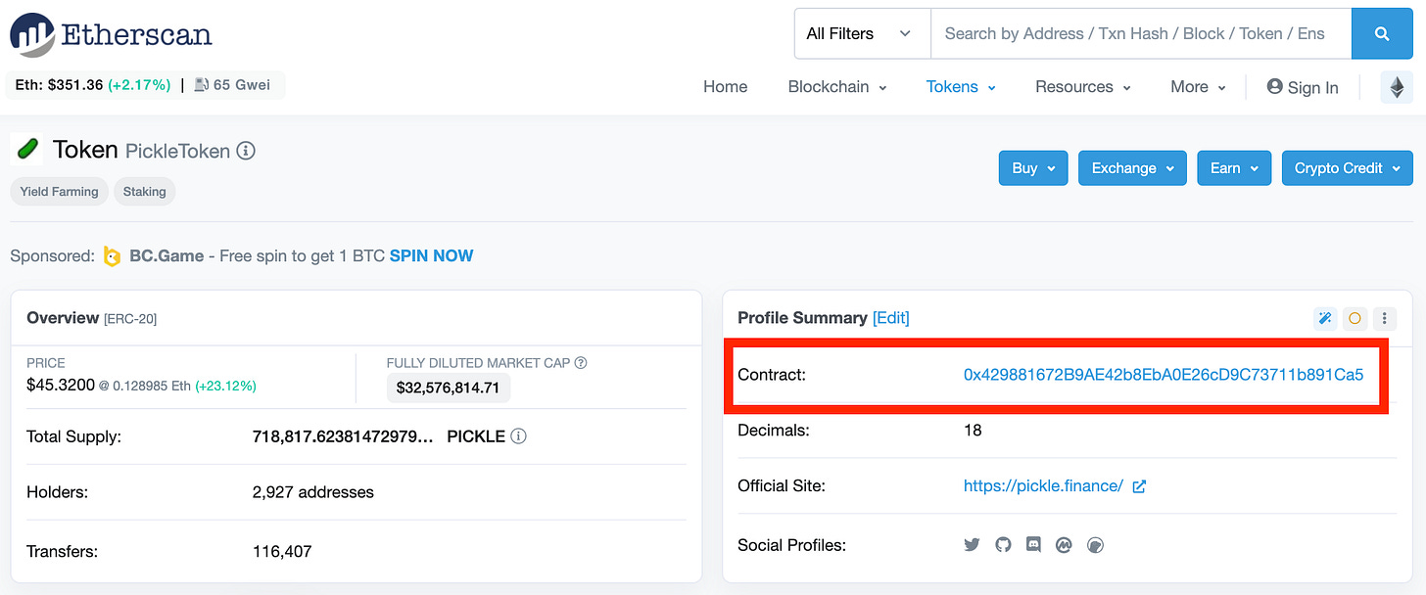Click the $32,576,814.71 market cap value

(x=449, y=389)
